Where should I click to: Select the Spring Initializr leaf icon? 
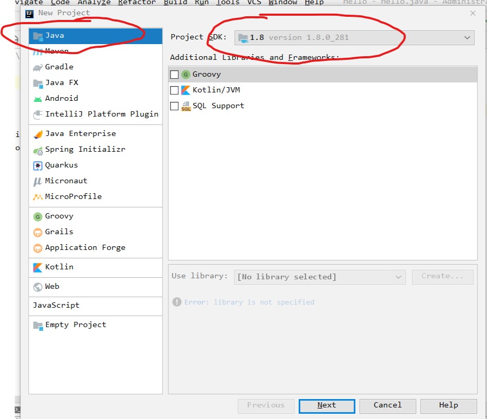click(38, 151)
